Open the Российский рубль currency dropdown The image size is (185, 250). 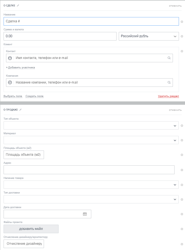pyautogui.click(x=149, y=36)
